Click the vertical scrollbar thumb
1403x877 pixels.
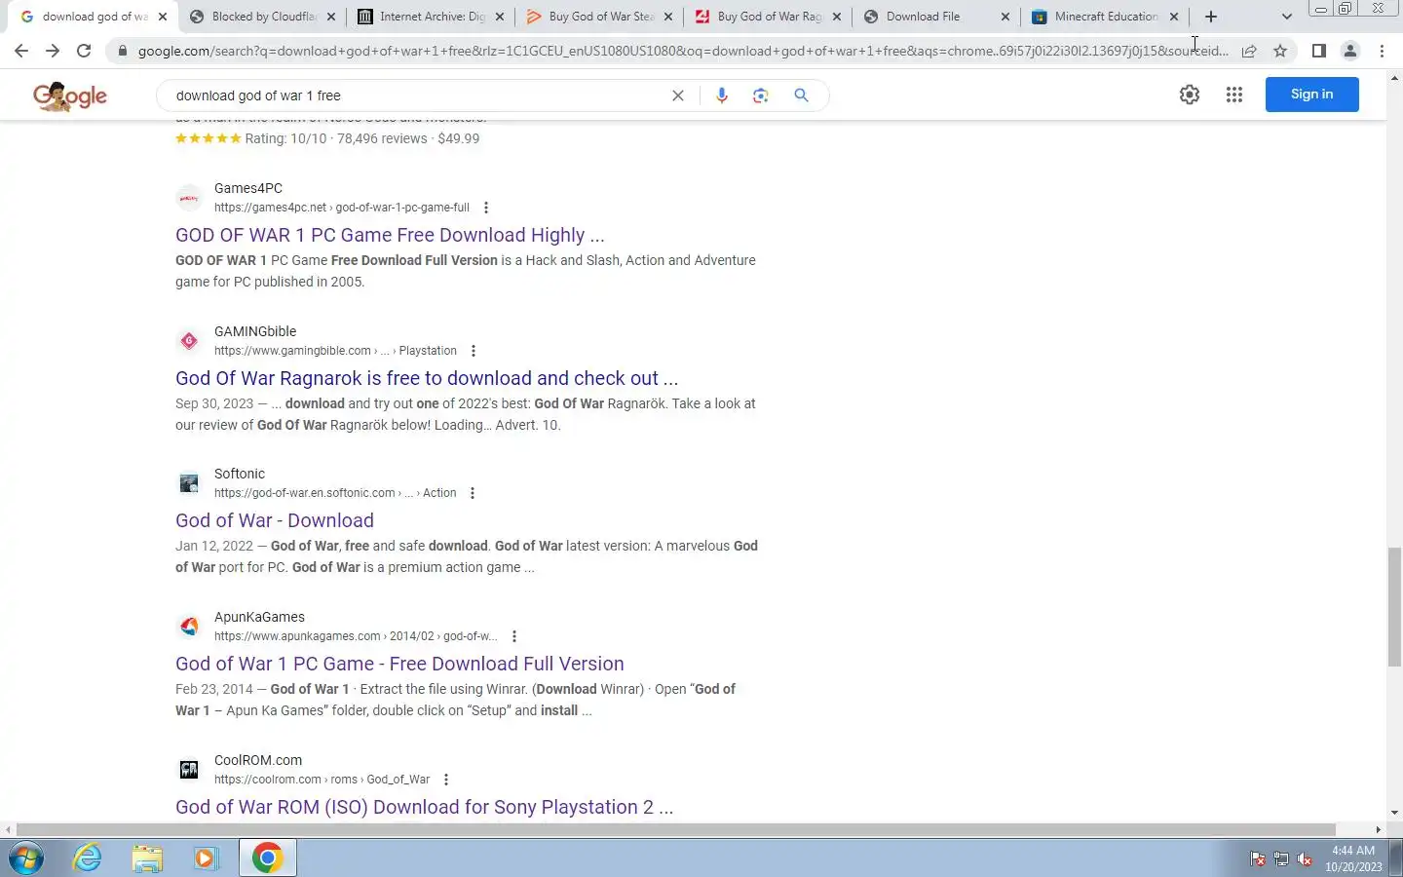point(1394,607)
